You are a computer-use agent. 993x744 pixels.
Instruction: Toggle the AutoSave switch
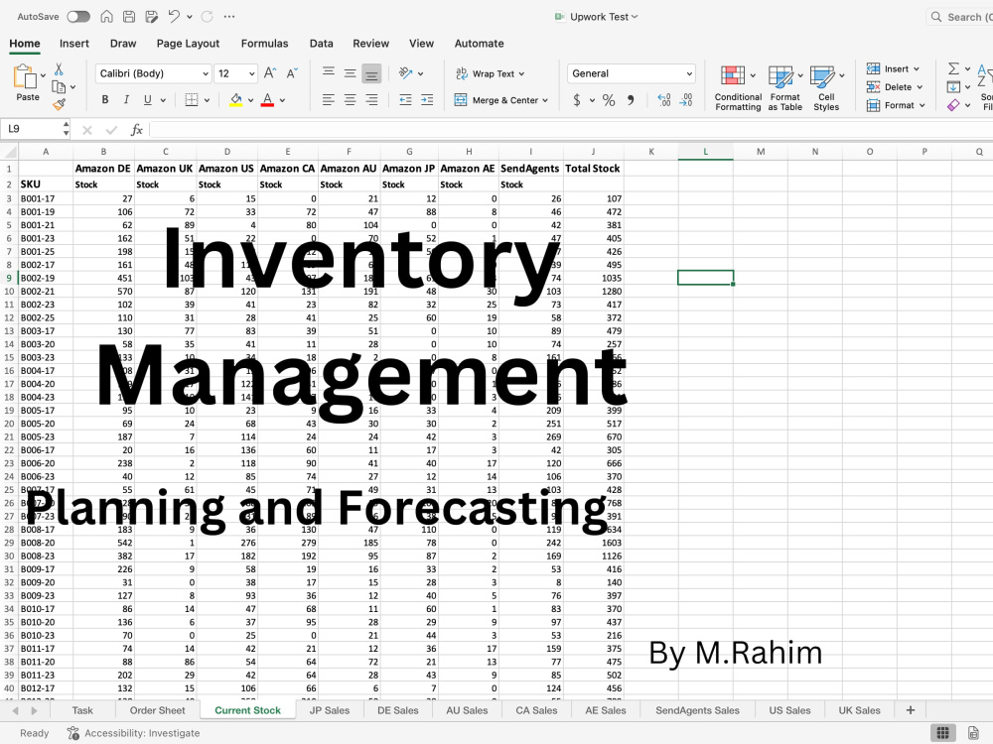[x=78, y=17]
